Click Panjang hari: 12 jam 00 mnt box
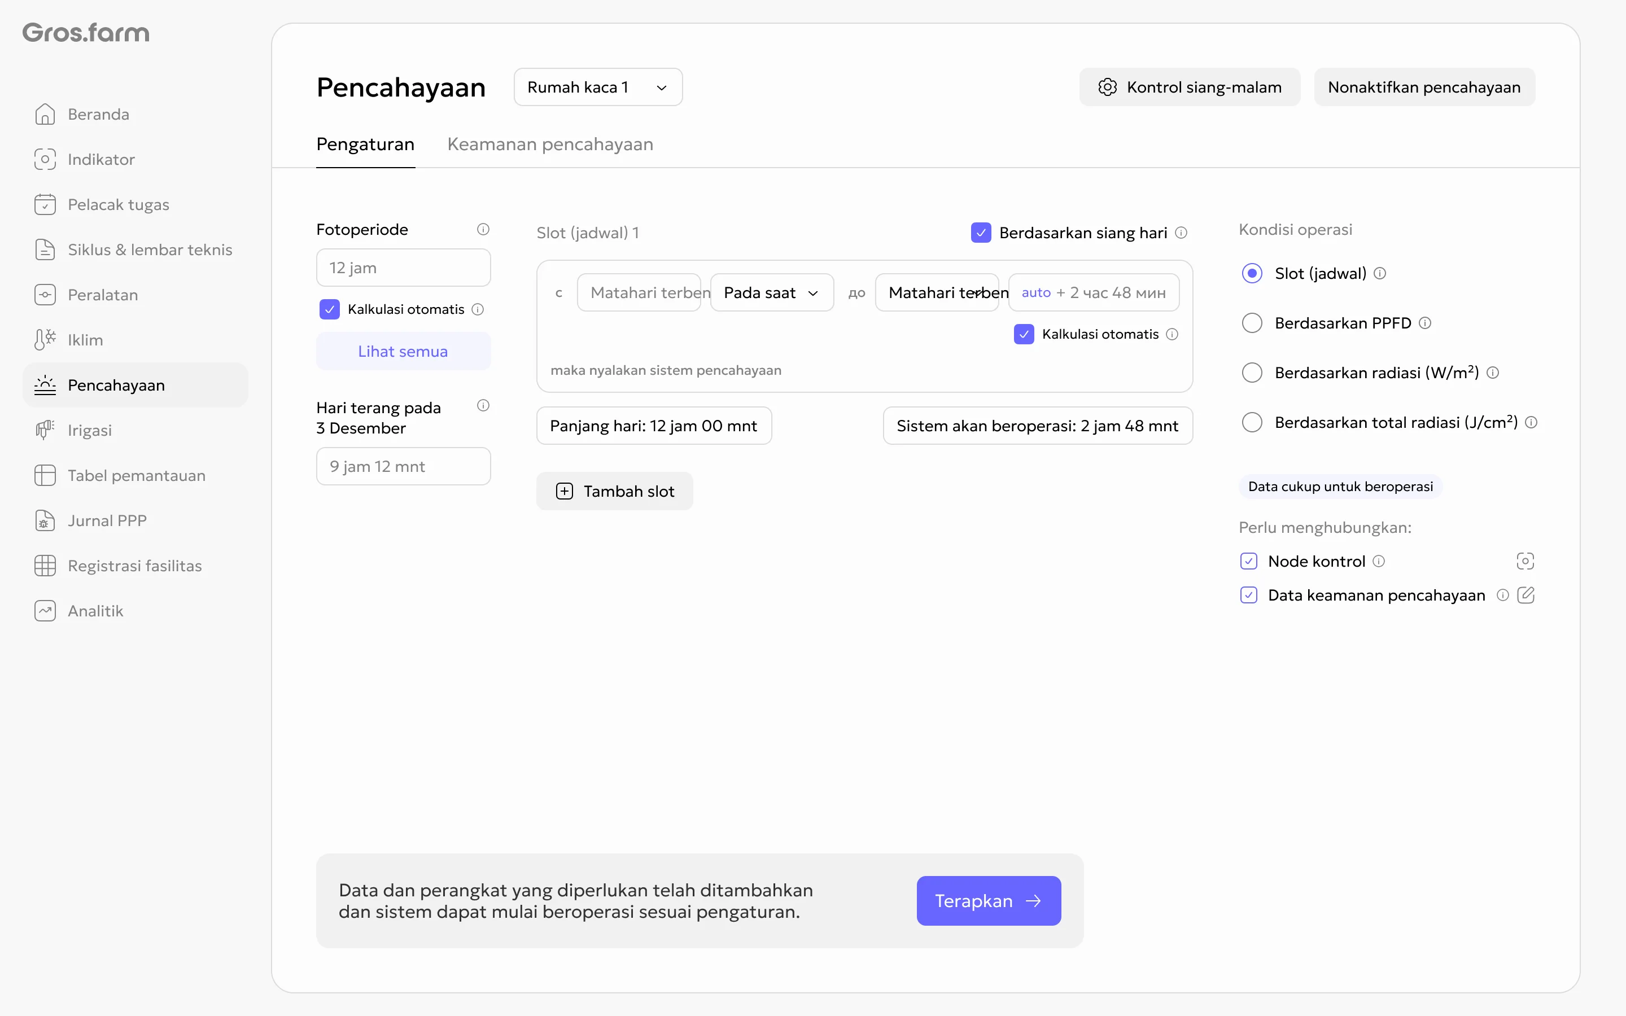This screenshot has width=1626, height=1016. [x=654, y=426]
